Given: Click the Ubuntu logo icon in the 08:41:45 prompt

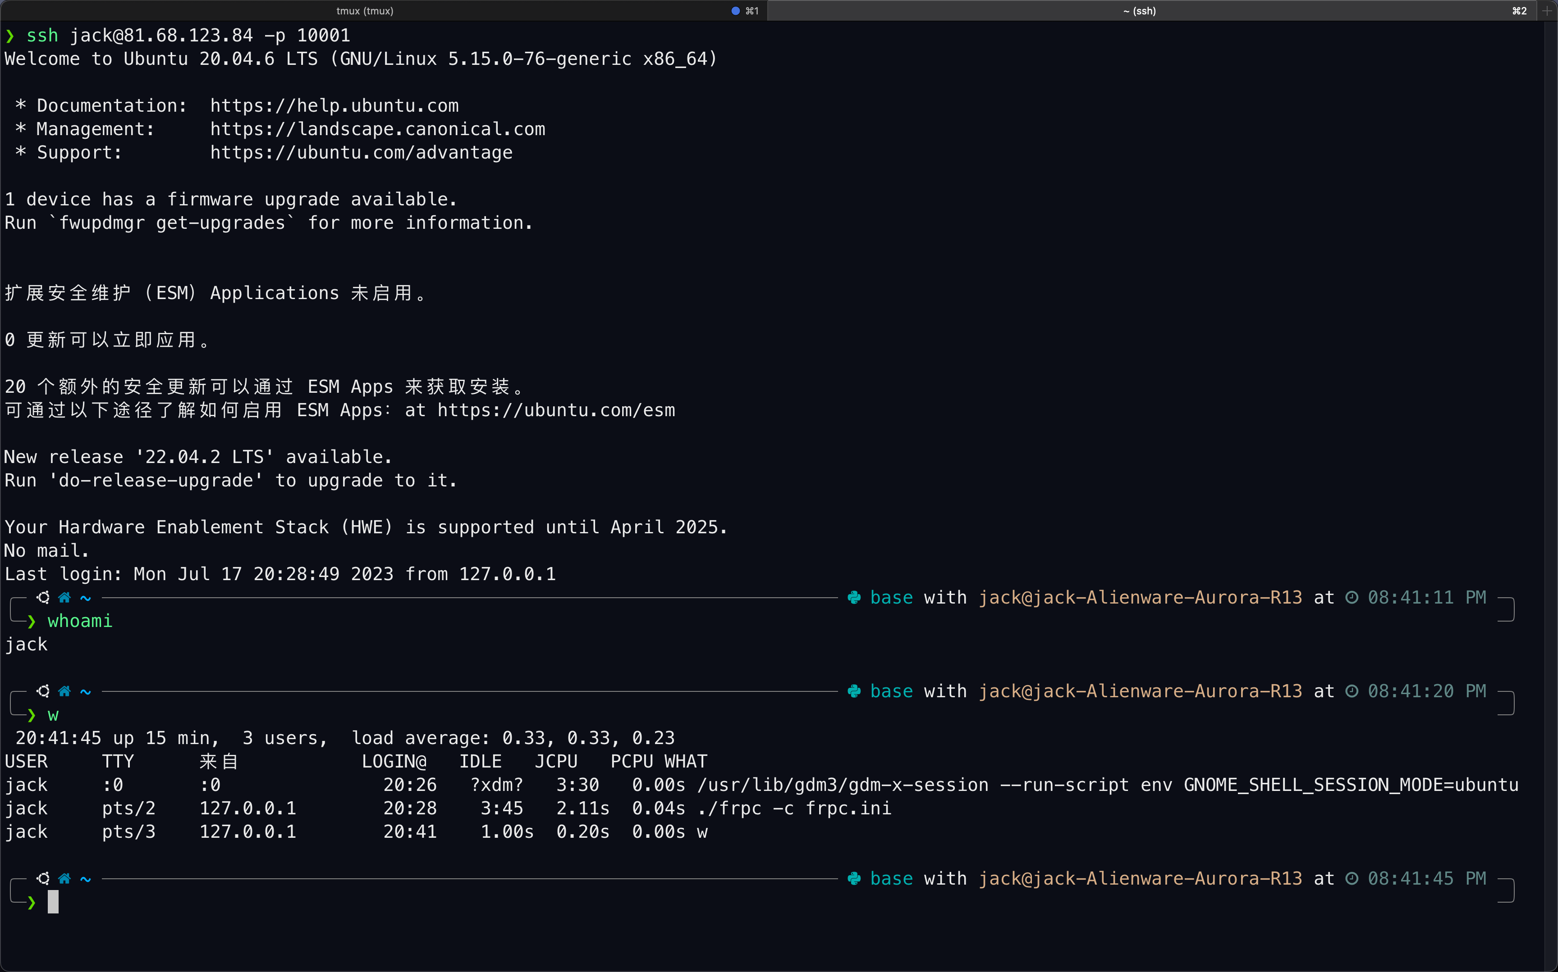Looking at the screenshot, I should pyautogui.click(x=43, y=878).
